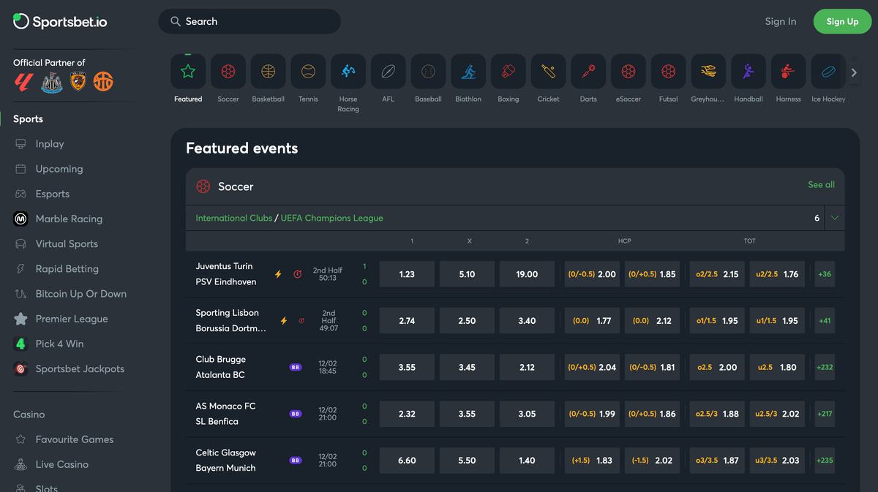Choose the Horse Racing icon
This screenshot has height=492, width=878.
pos(348,72)
